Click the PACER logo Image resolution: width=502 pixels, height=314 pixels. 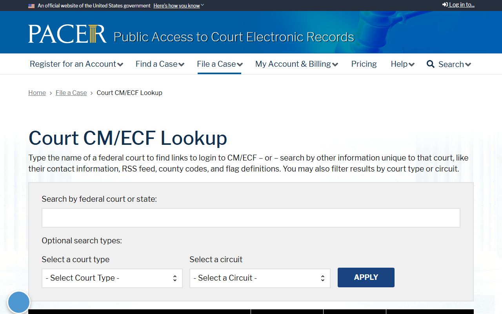(67, 34)
